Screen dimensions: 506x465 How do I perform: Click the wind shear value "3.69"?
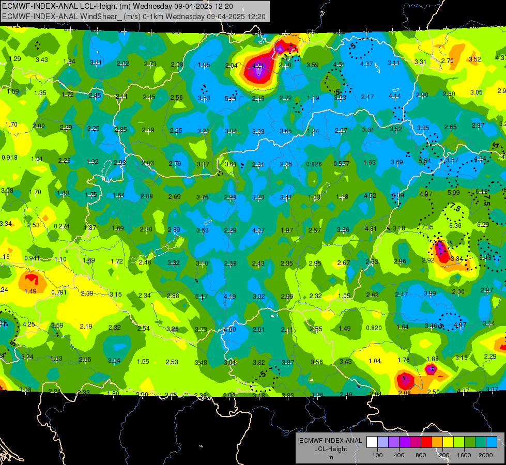point(397,162)
